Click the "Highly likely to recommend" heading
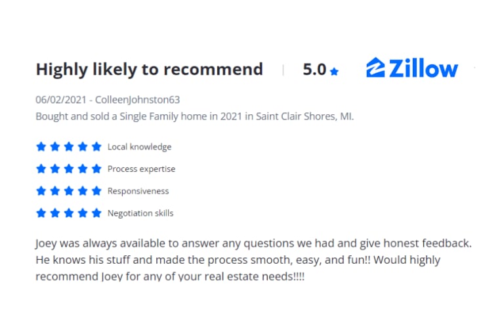Viewport: 504px width, 336px height. pos(149,70)
